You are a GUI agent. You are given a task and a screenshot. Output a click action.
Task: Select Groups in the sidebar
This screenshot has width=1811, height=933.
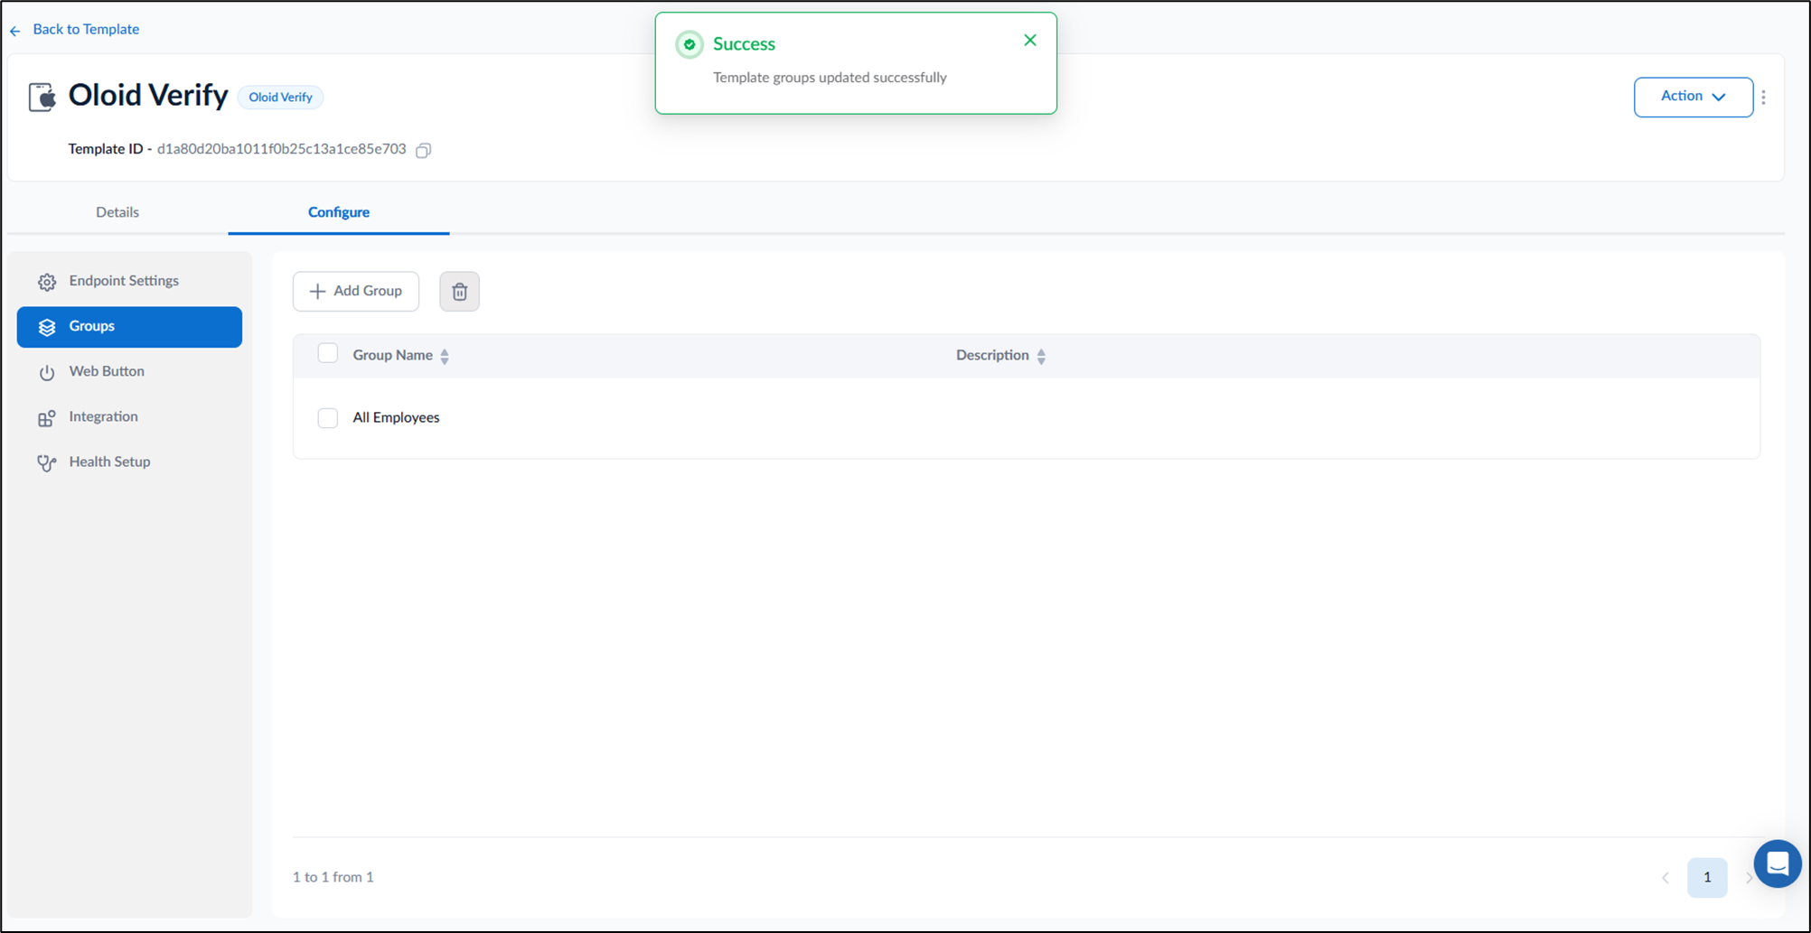129,327
